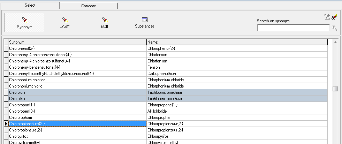Select Chlorphonium chloride synonym entry
This screenshot has height=144, width=342.
[x=77, y=80]
